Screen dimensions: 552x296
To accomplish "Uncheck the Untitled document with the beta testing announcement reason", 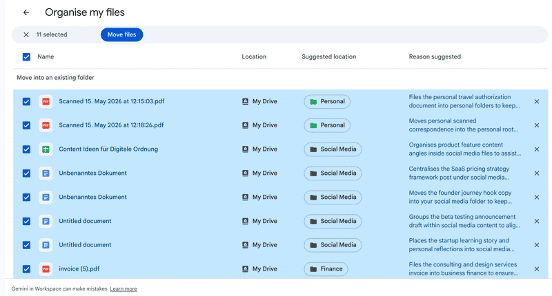I will tap(26, 221).
